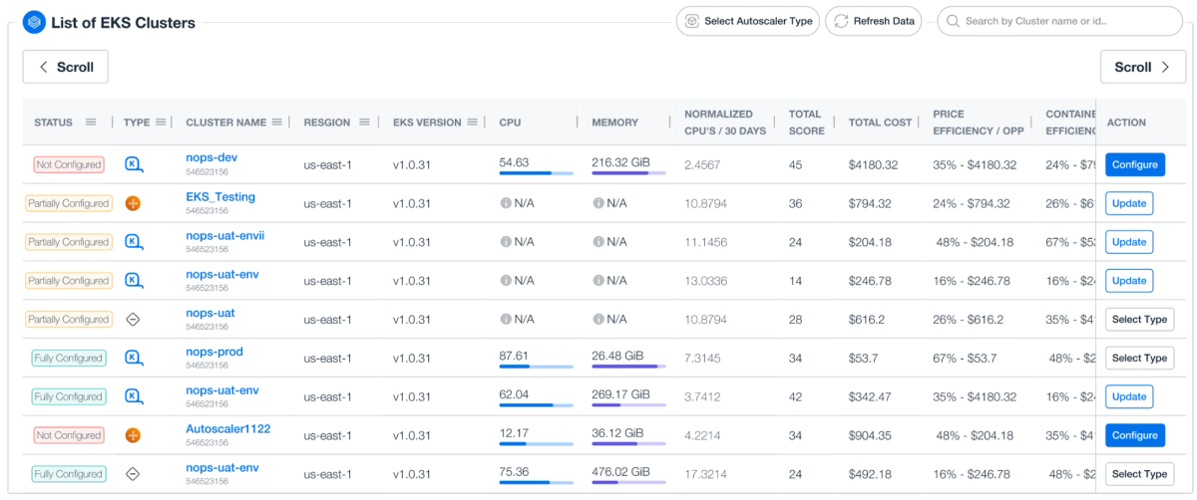Click CPU N/A info icon in $616.2 row
Image resolution: width=1197 pixels, height=500 pixels.
(506, 320)
